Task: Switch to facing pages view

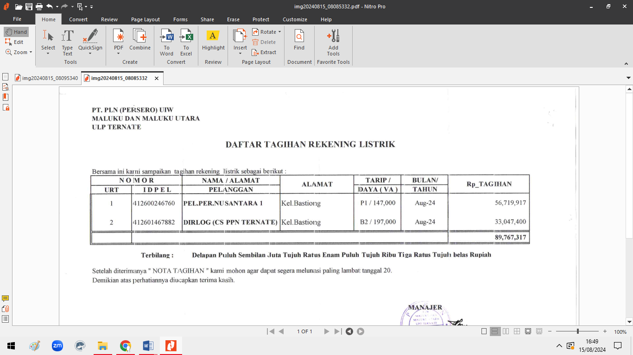Action: click(506, 331)
